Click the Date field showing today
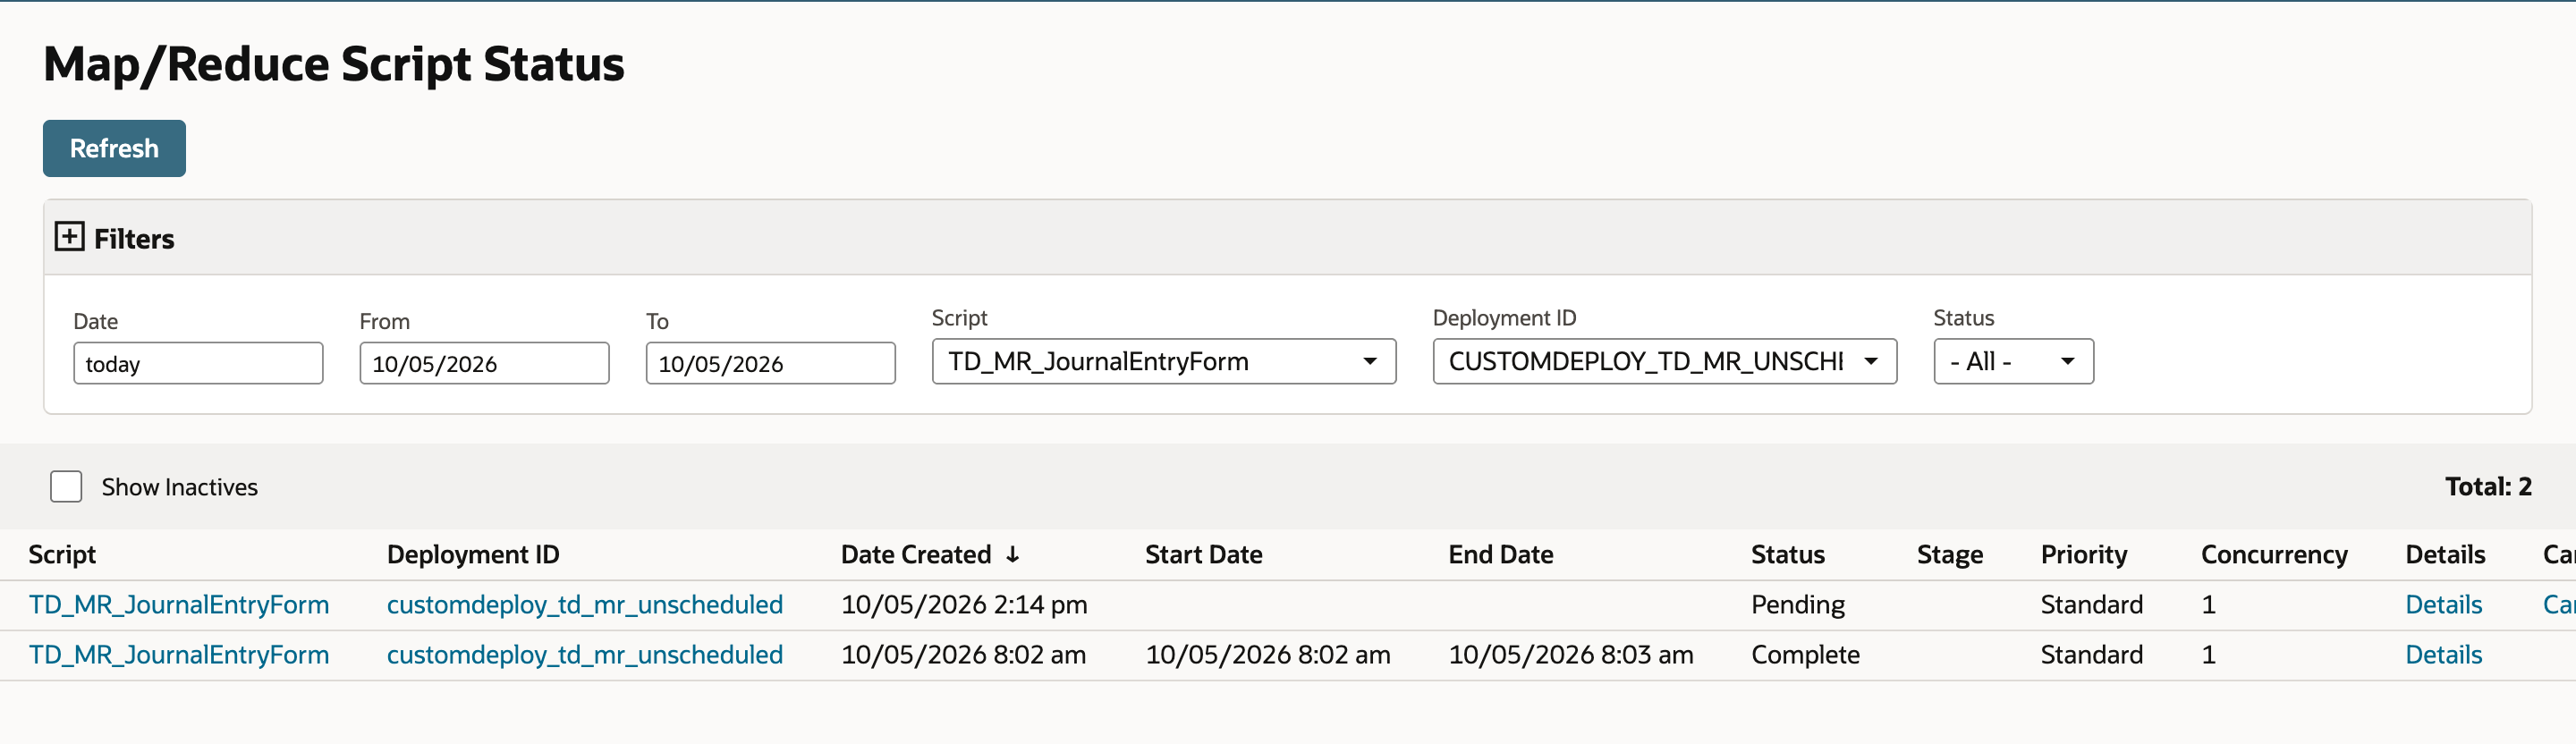Viewport: 2576px width, 744px height. coord(198,363)
